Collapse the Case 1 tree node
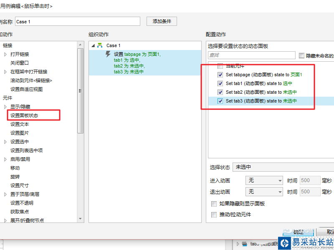 [93, 45]
